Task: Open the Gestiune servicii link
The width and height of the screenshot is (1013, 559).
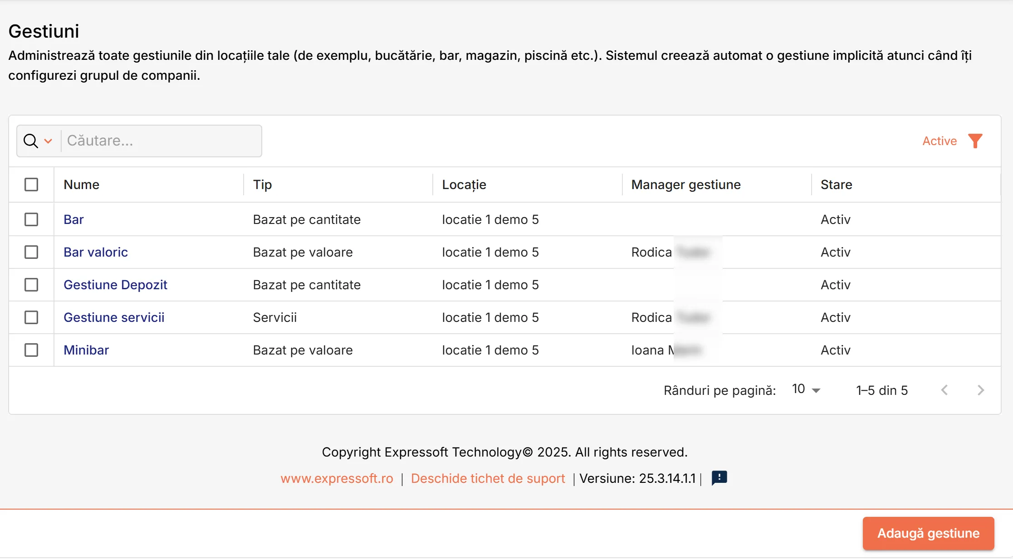Action: point(114,317)
